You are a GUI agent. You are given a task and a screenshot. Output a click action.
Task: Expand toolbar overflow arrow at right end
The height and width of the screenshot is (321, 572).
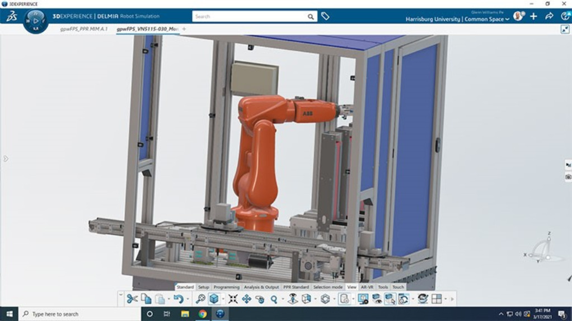point(452,299)
